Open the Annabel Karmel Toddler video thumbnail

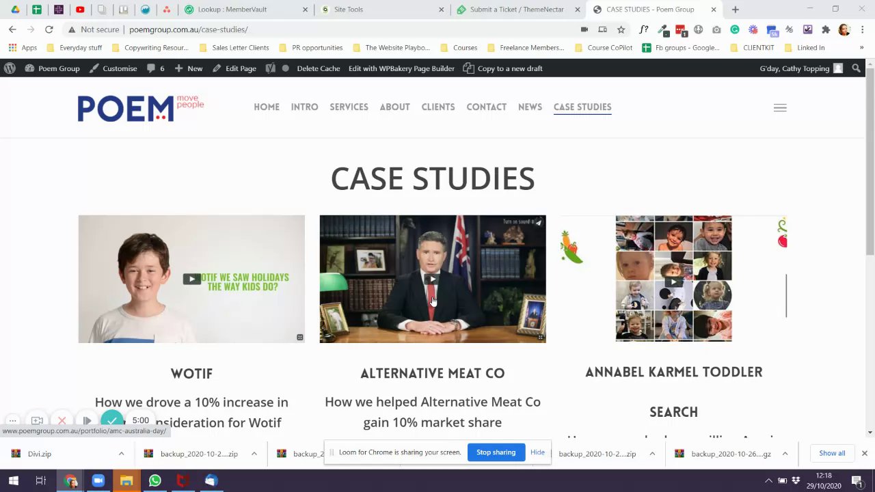(x=673, y=279)
